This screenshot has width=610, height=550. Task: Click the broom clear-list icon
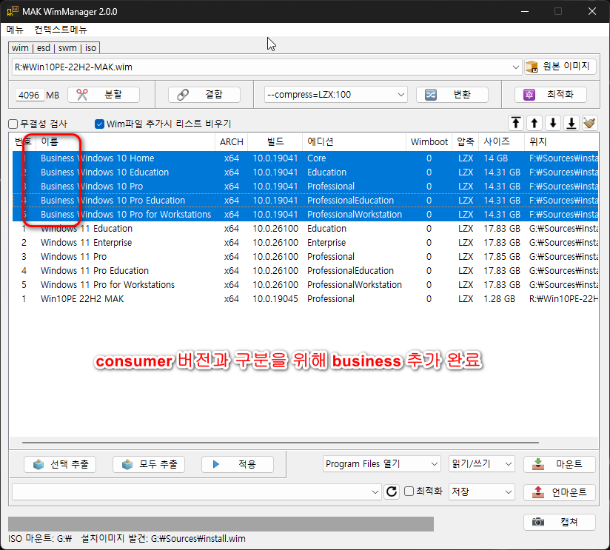(590, 124)
